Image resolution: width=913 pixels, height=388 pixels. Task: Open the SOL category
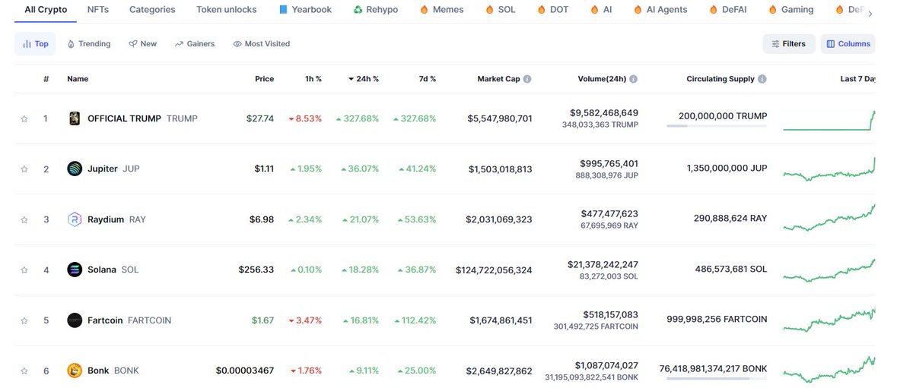pyautogui.click(x=500, y=10)
